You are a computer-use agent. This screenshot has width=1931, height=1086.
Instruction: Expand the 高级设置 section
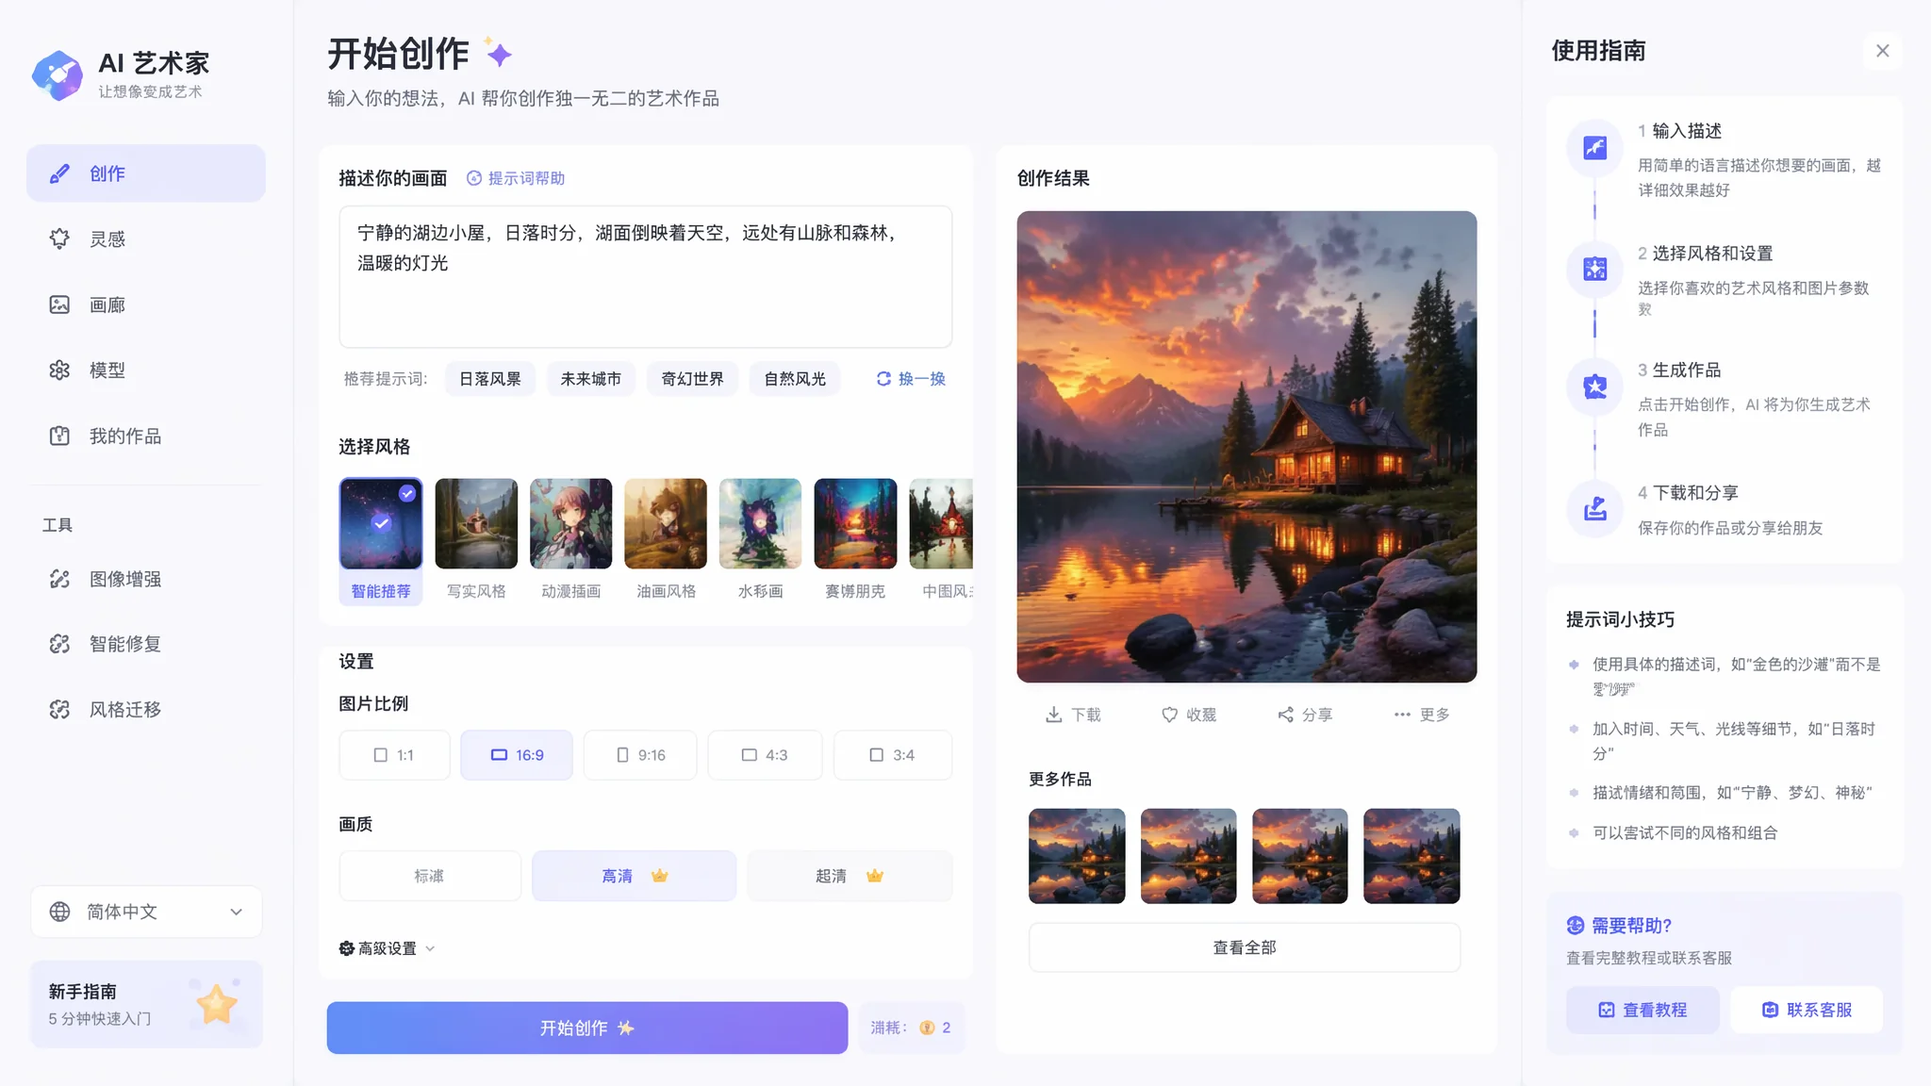pyautogui.click(x=388, y=948)
